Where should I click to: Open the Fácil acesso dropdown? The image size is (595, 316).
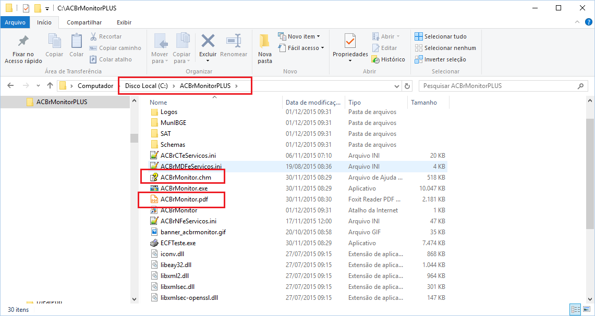(x=301, y=48)
